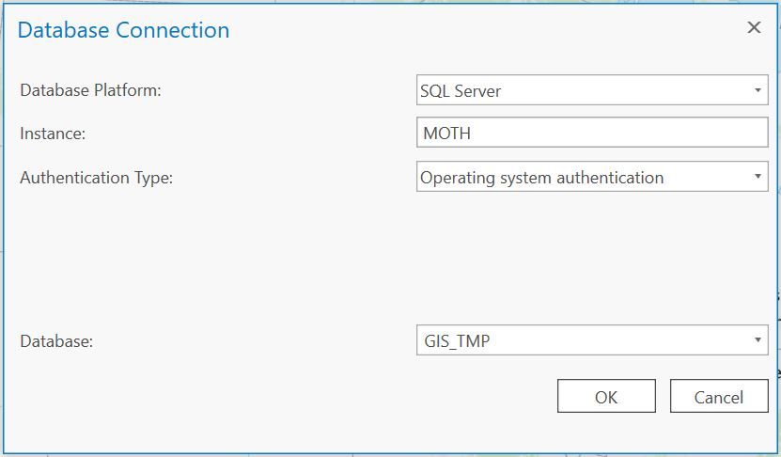Click the Database label
Screen dimensions: 781x457
pyautogui.click(x=56, y=341)
